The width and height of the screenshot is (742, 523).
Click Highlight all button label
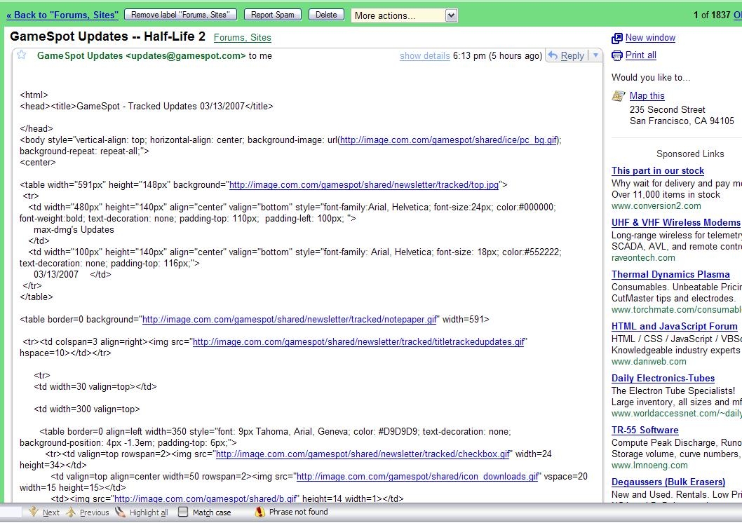point(149,512)
